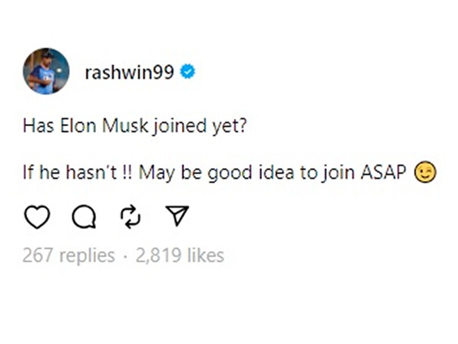Open rashwin99's profile picture
This screenshot has width=458, height=344.
click(46, 71)
